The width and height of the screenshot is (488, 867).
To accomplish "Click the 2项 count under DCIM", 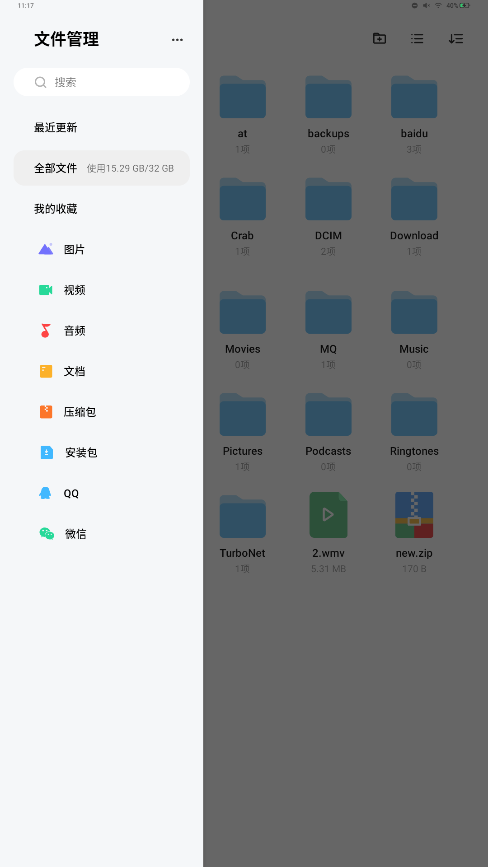I will click(328, 252).
